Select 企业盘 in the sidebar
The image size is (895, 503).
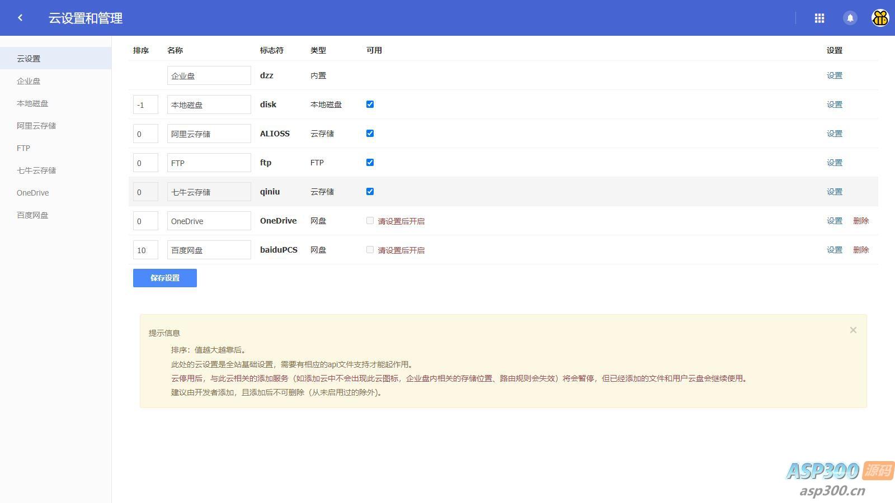coord(29,81)
